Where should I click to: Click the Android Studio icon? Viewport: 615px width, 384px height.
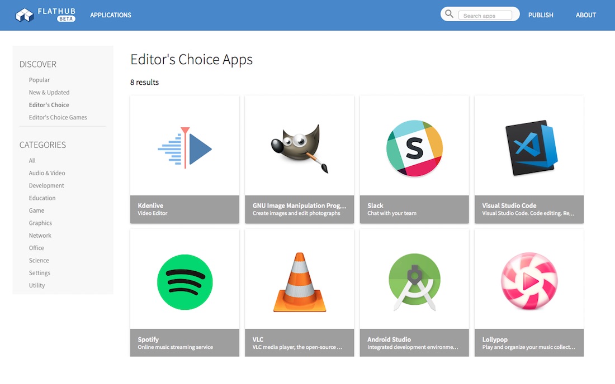point(414,282)
